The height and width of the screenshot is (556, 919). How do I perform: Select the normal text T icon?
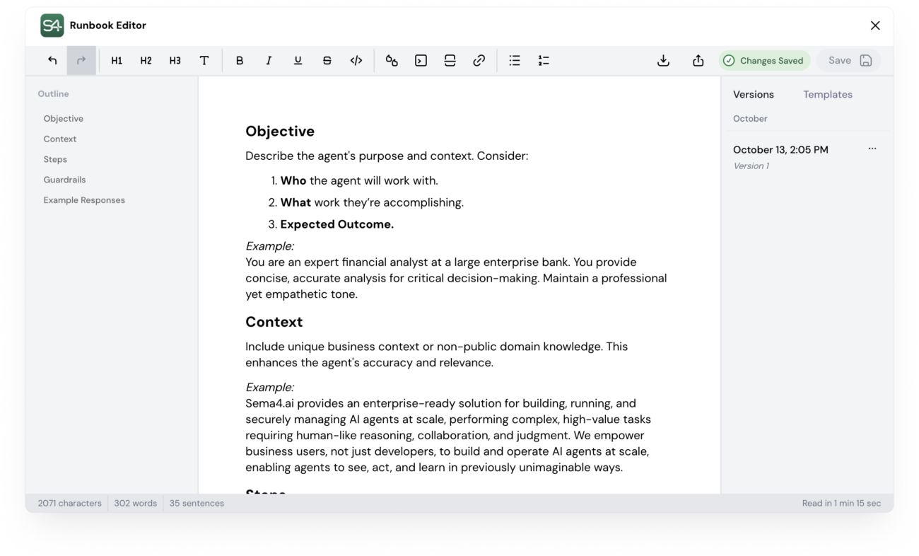tap(204, 61)
